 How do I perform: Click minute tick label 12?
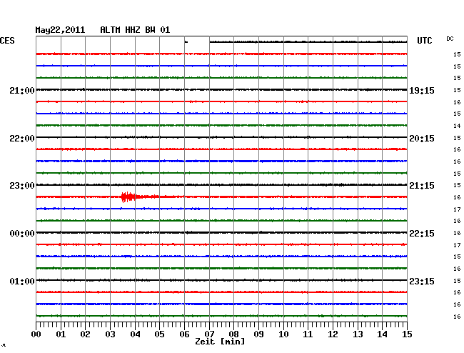click(333, 334)
